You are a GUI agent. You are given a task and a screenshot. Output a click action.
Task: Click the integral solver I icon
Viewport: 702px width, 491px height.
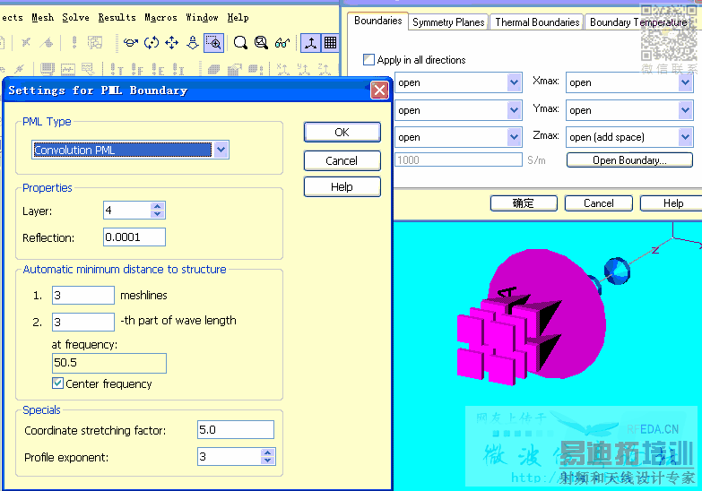pos(178,69)
